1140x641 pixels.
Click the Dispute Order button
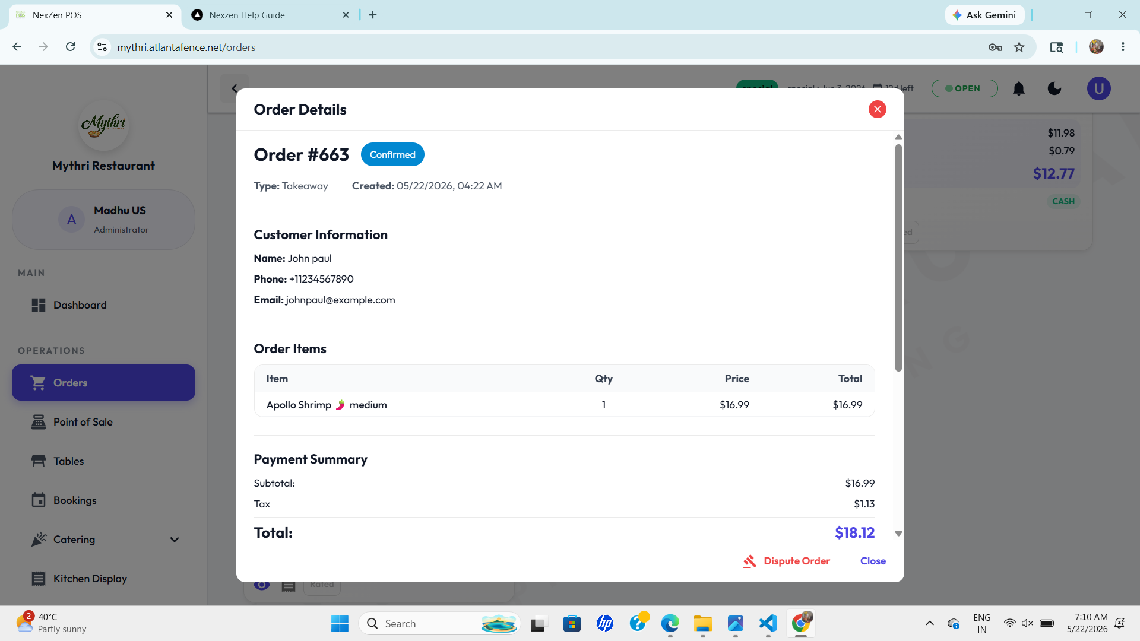tap(786, 561)
